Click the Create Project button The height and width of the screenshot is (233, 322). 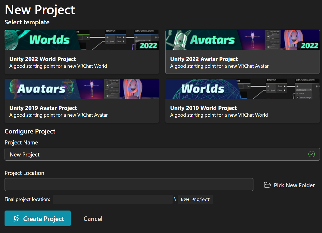pos(38,219)
